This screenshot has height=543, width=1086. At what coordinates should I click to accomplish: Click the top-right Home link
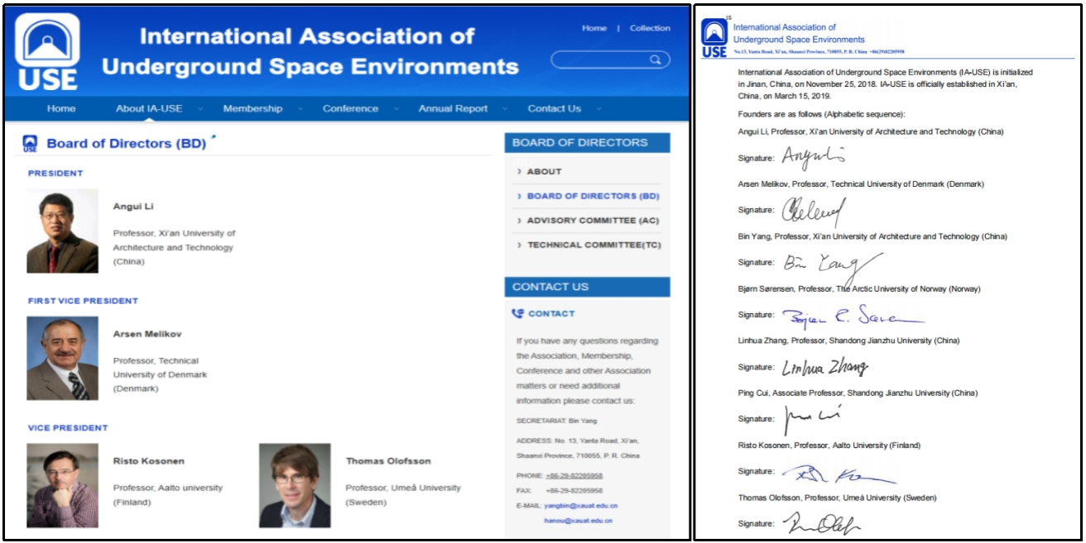click(x=593, y=28)
